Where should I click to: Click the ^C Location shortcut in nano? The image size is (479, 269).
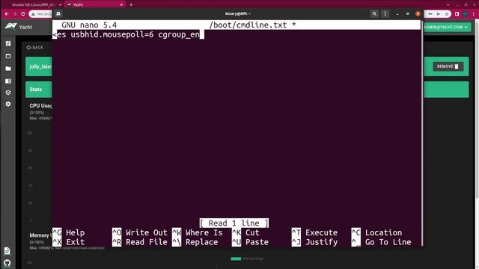click(x=376, y=232)
